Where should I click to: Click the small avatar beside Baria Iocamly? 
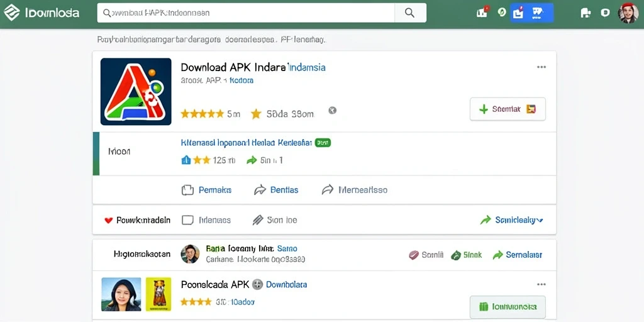pyautogui.click(x=190, y=254)
